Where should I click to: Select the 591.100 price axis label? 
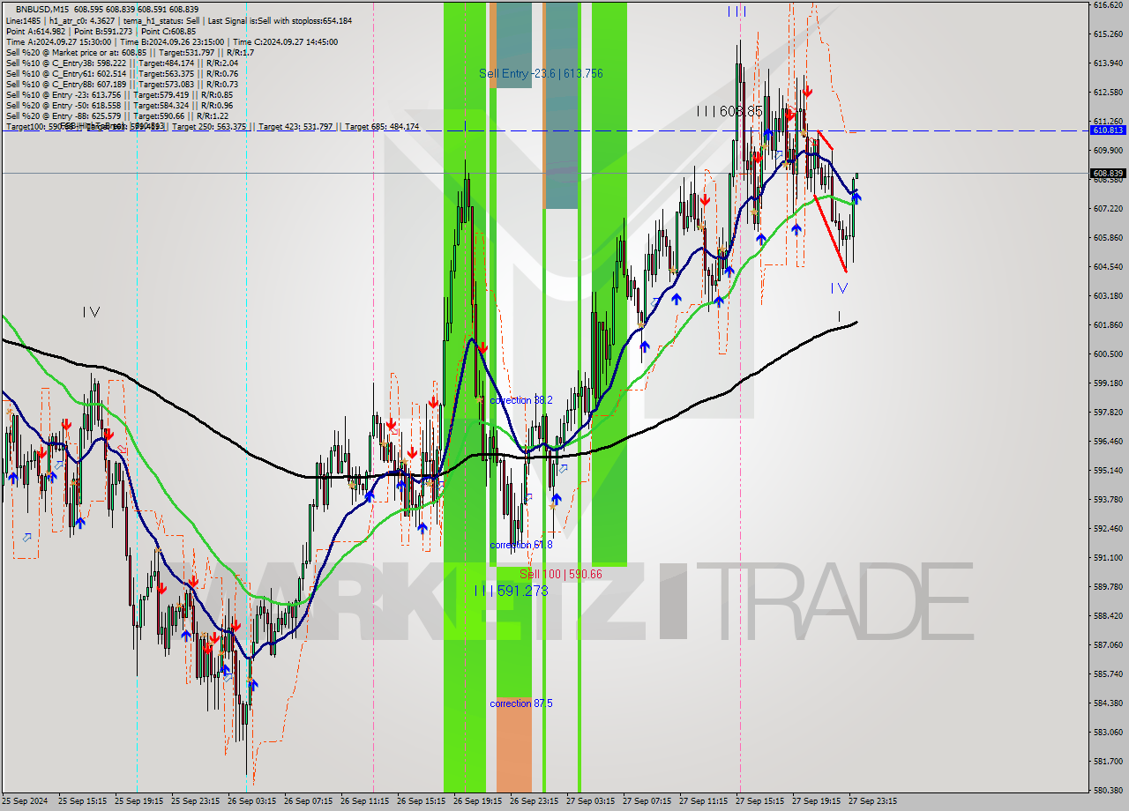[1107, 558]
